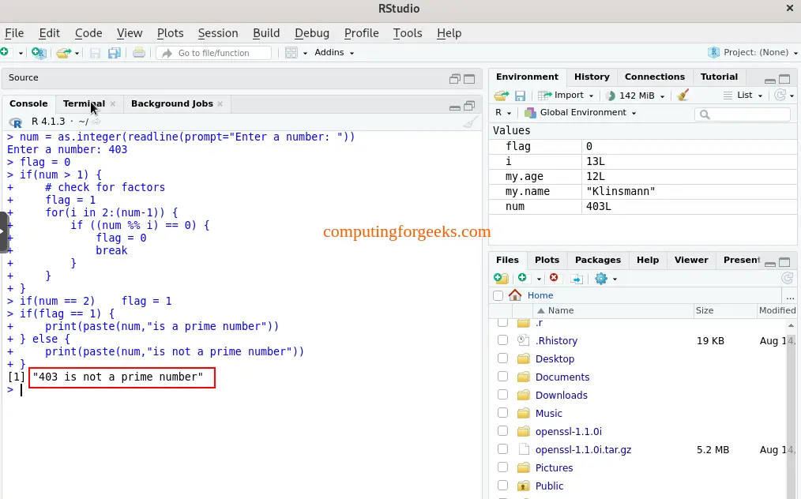The width and height of the screenshot is (801, 499).
Task: Check the box for openssl-1.1.0i folder
Action: pos(502,431)
